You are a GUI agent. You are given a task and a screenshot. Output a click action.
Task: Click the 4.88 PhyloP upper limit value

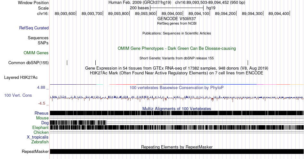pyautogui.click(x=41, y=87)
